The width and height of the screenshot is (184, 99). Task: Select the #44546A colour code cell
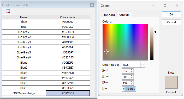click(x=68, y=47)
